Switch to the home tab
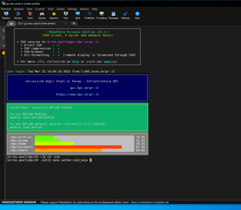The image size is (241, 210). click(11, 24)
